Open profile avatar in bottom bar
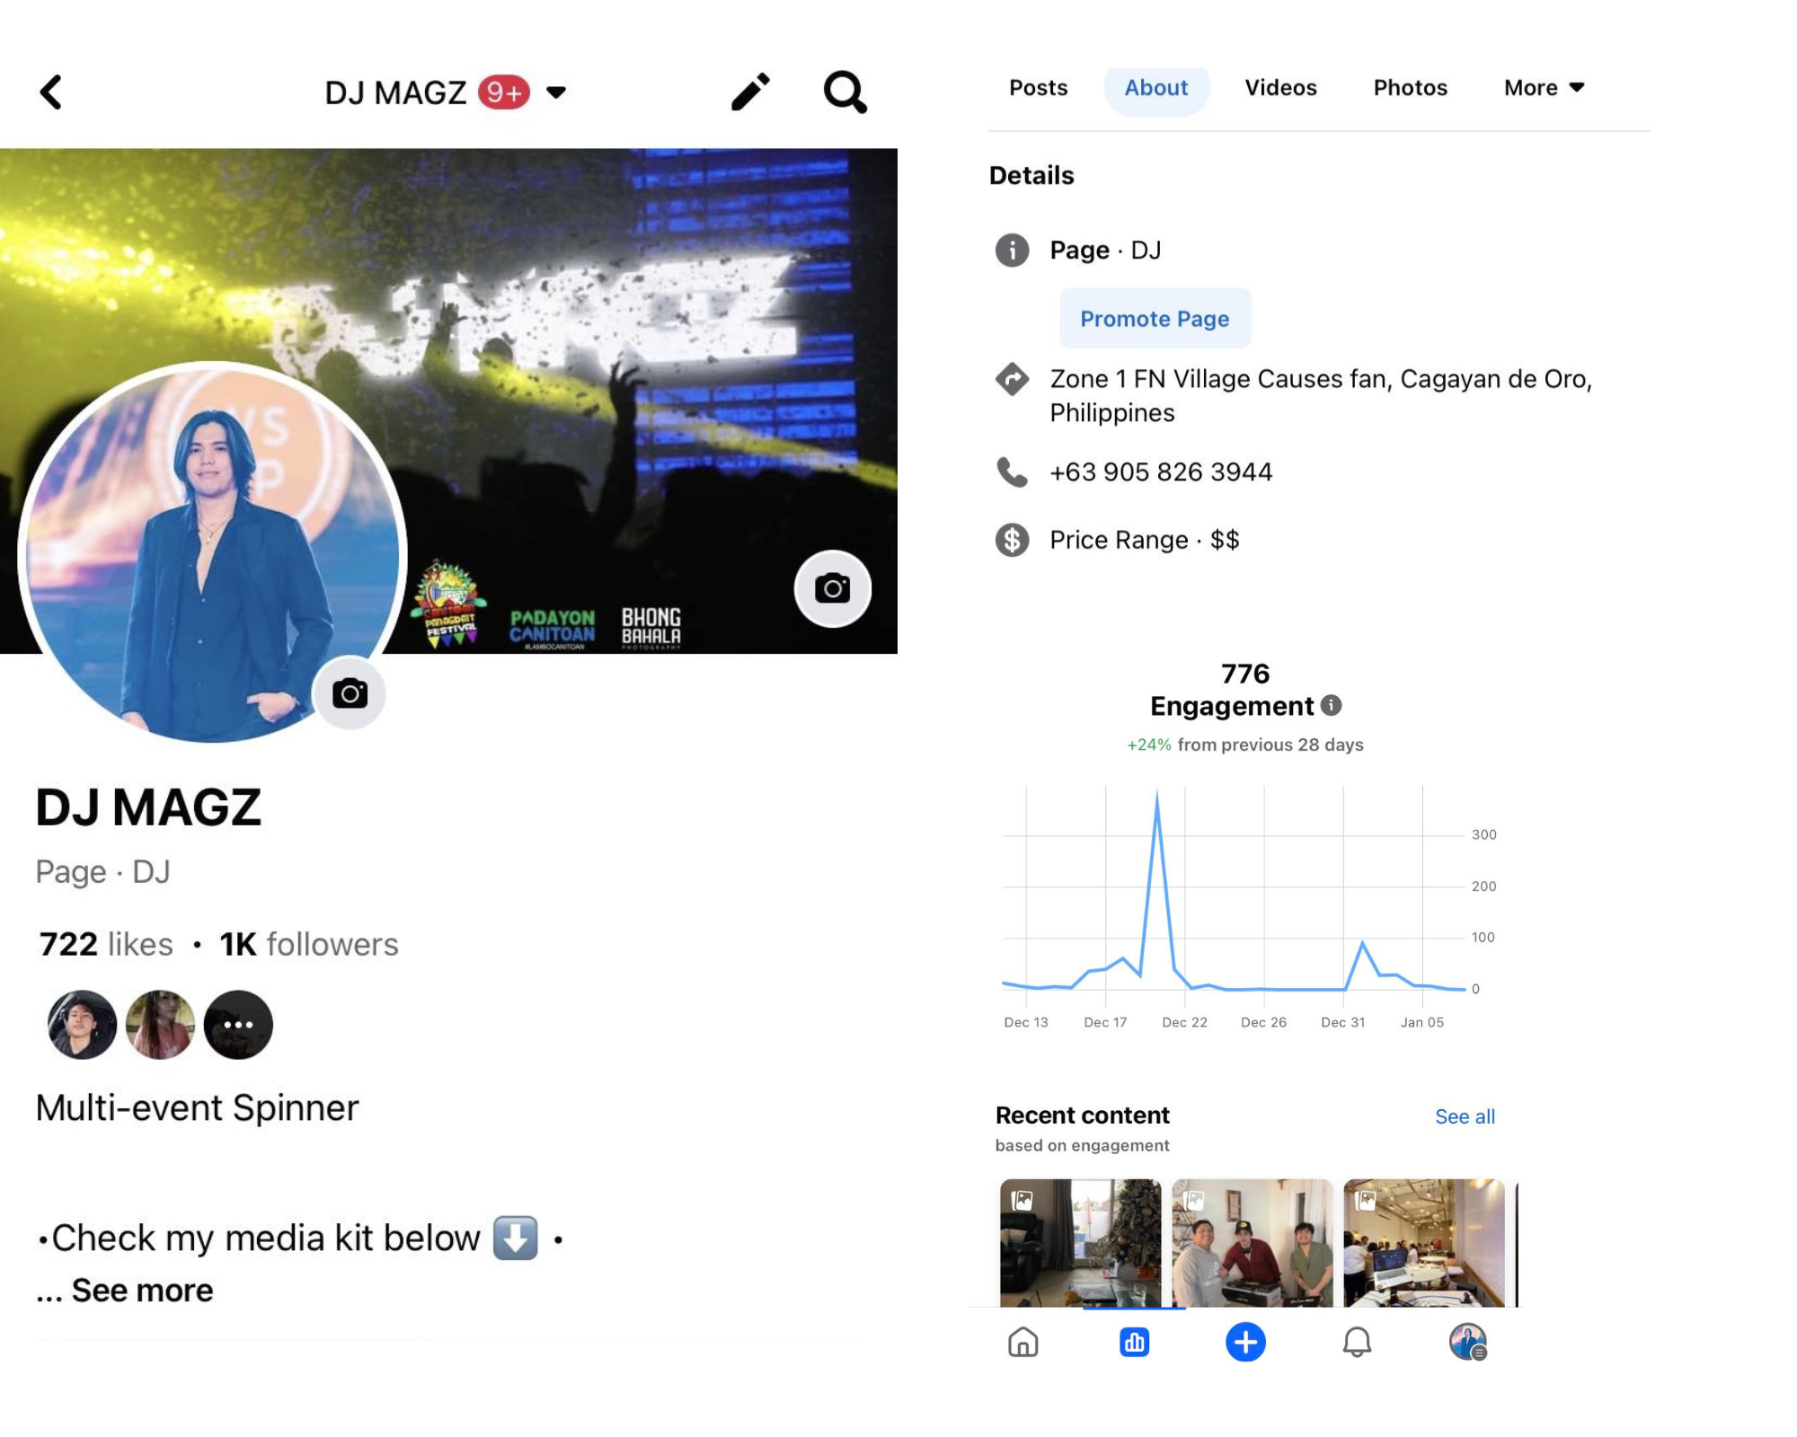The image size is (1797, 1437). tap(1467, 1342)
